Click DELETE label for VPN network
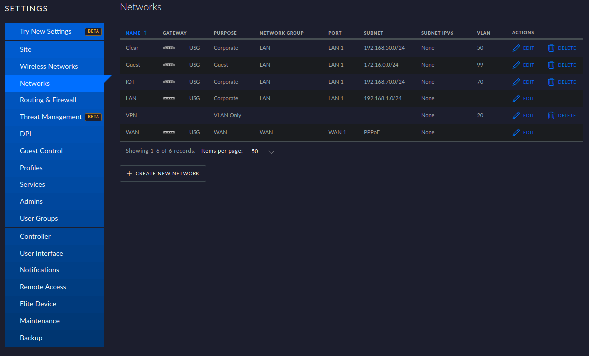Image resolution: width=589 pixels, height=356 pixels. 567,116
